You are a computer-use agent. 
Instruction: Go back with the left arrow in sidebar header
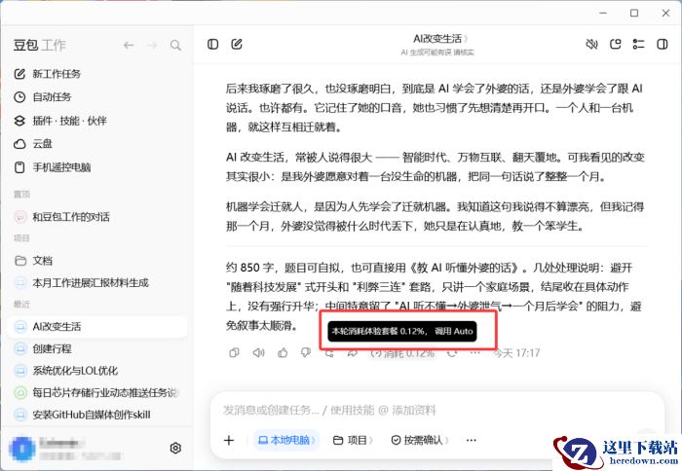click(x=129, y=45)
